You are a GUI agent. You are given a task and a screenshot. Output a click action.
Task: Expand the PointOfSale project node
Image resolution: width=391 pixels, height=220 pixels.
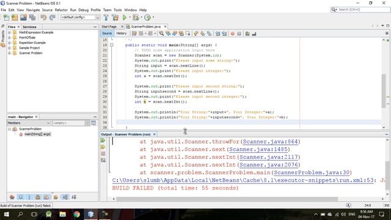click(x=9, y=37)
